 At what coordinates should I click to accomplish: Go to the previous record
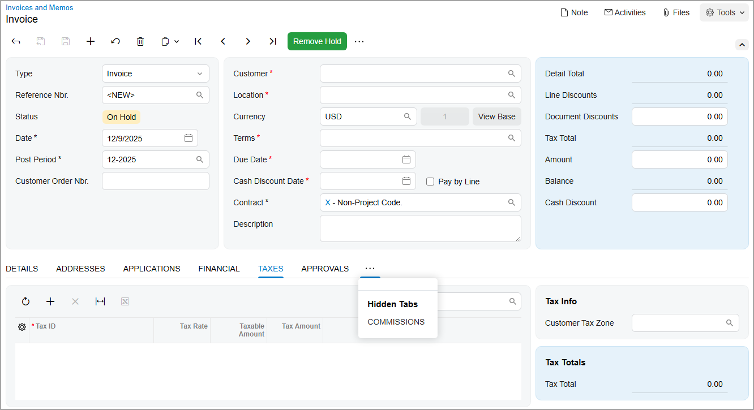tap(223, 41)
